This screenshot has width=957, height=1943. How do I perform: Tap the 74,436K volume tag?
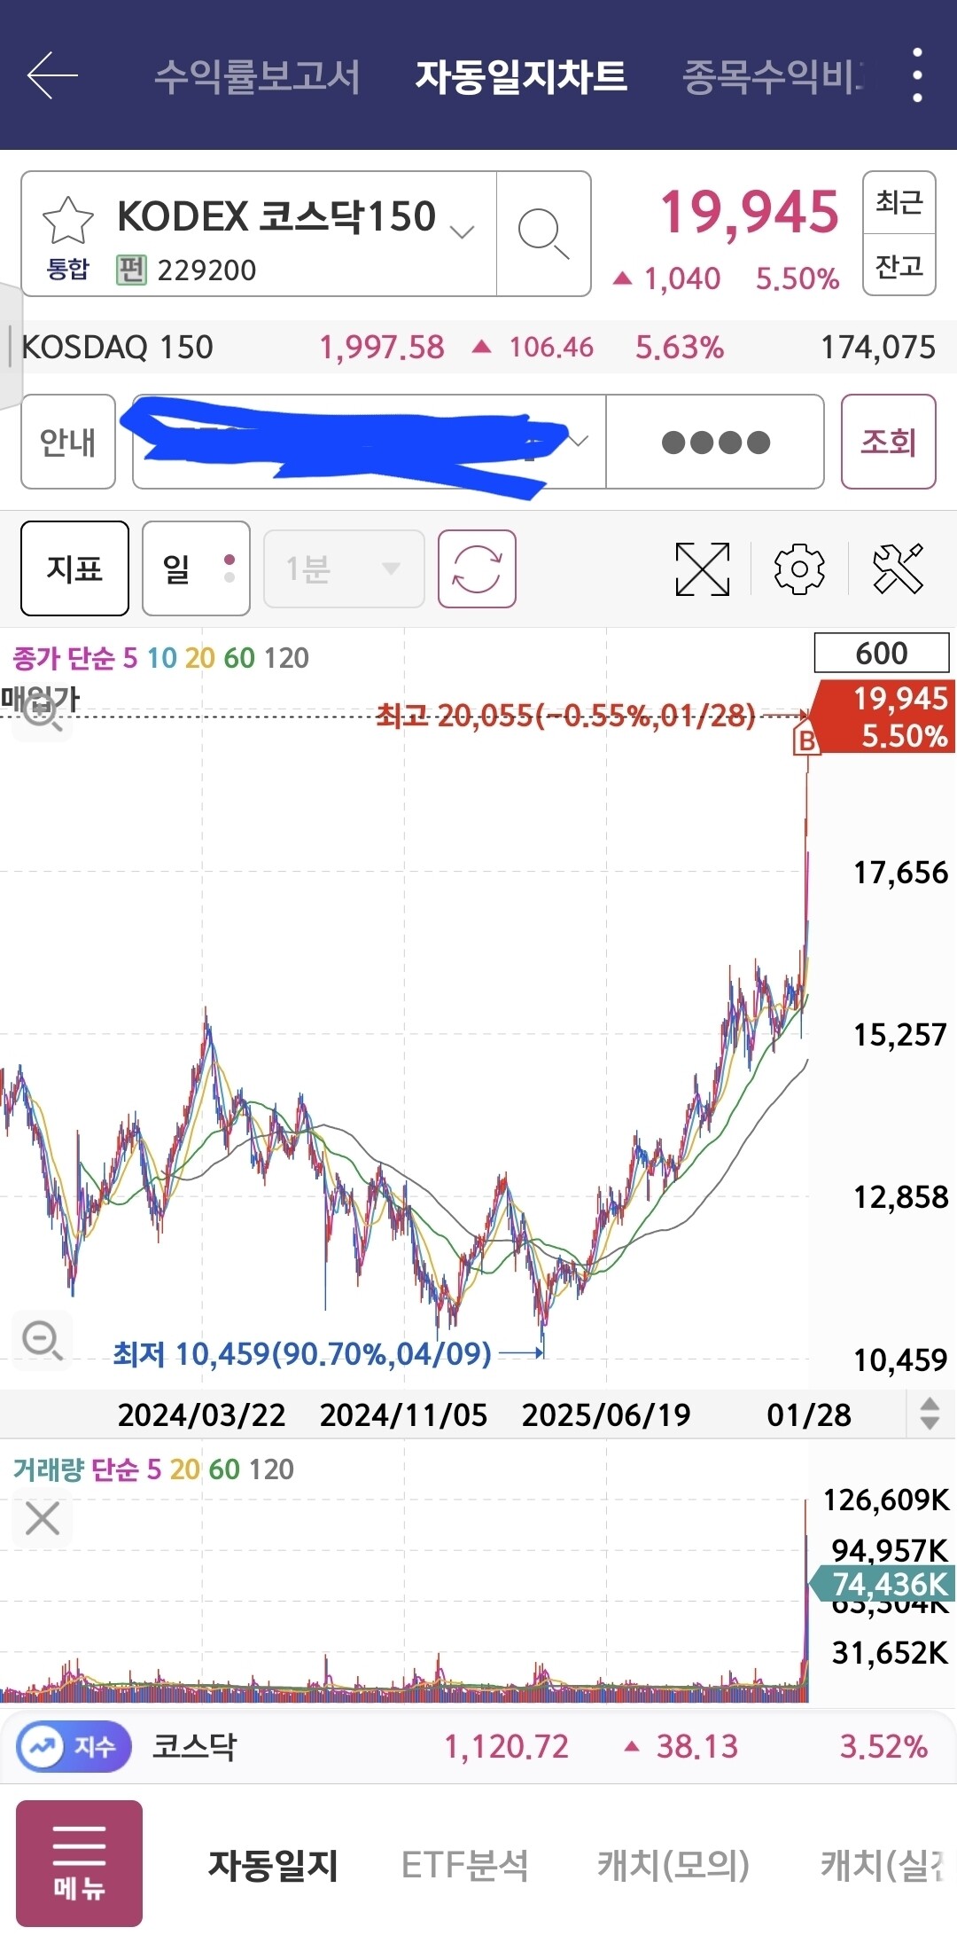coord(883,1584)
